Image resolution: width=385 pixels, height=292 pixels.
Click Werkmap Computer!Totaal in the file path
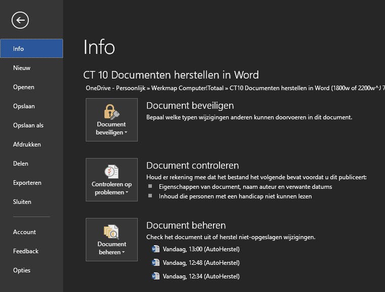[x=187, y=88]
